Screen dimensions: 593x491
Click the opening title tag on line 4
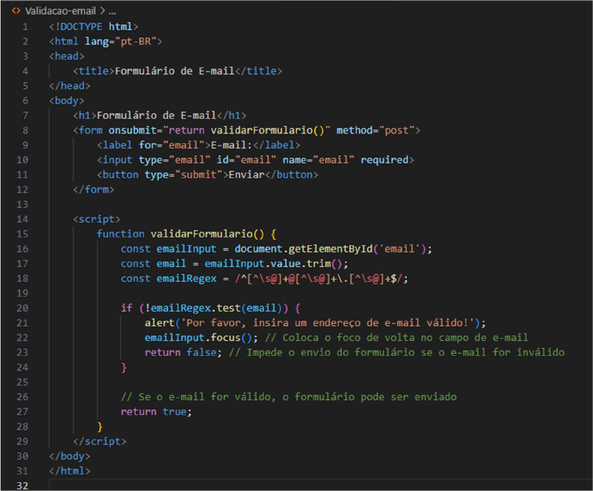click(x=93, y=71)
